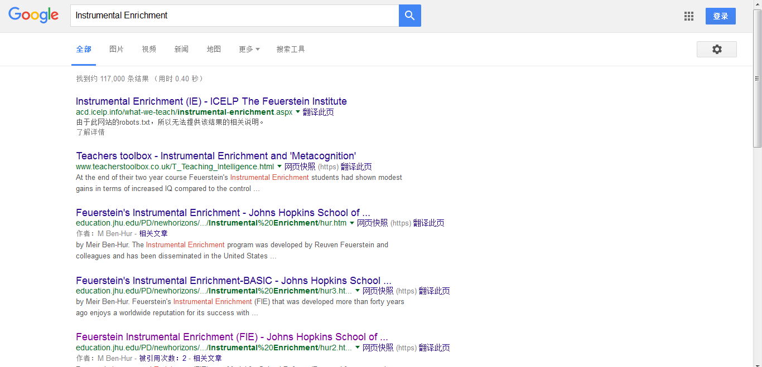Click the blue search magnifier button
Image resolution: width=762 pixels, height=367 pixels.
(x=410, y=16)
